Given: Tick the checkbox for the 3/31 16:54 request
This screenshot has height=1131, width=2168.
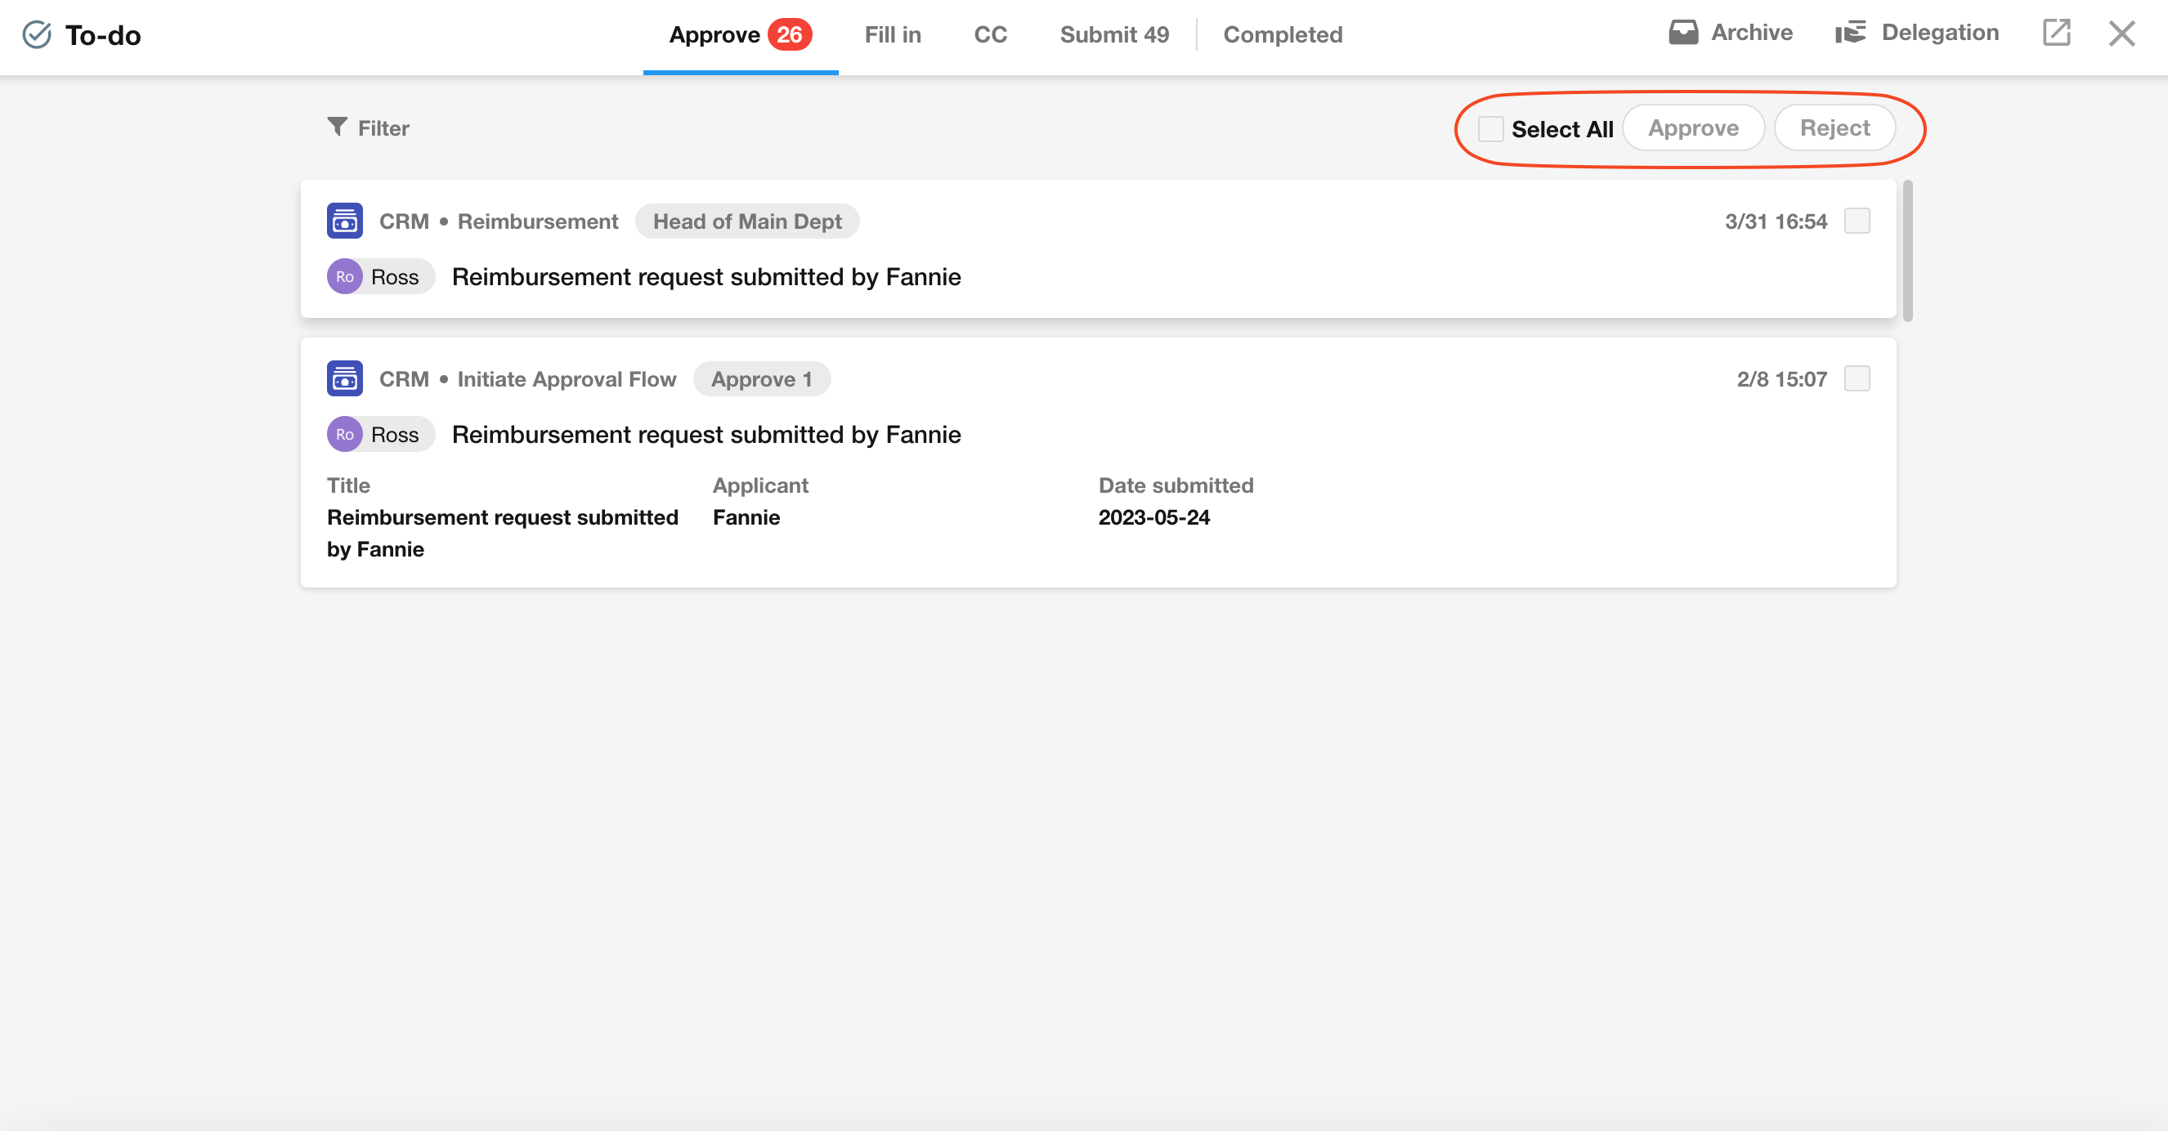Looking at the screenshot, I should click(x=1857, y=221).
